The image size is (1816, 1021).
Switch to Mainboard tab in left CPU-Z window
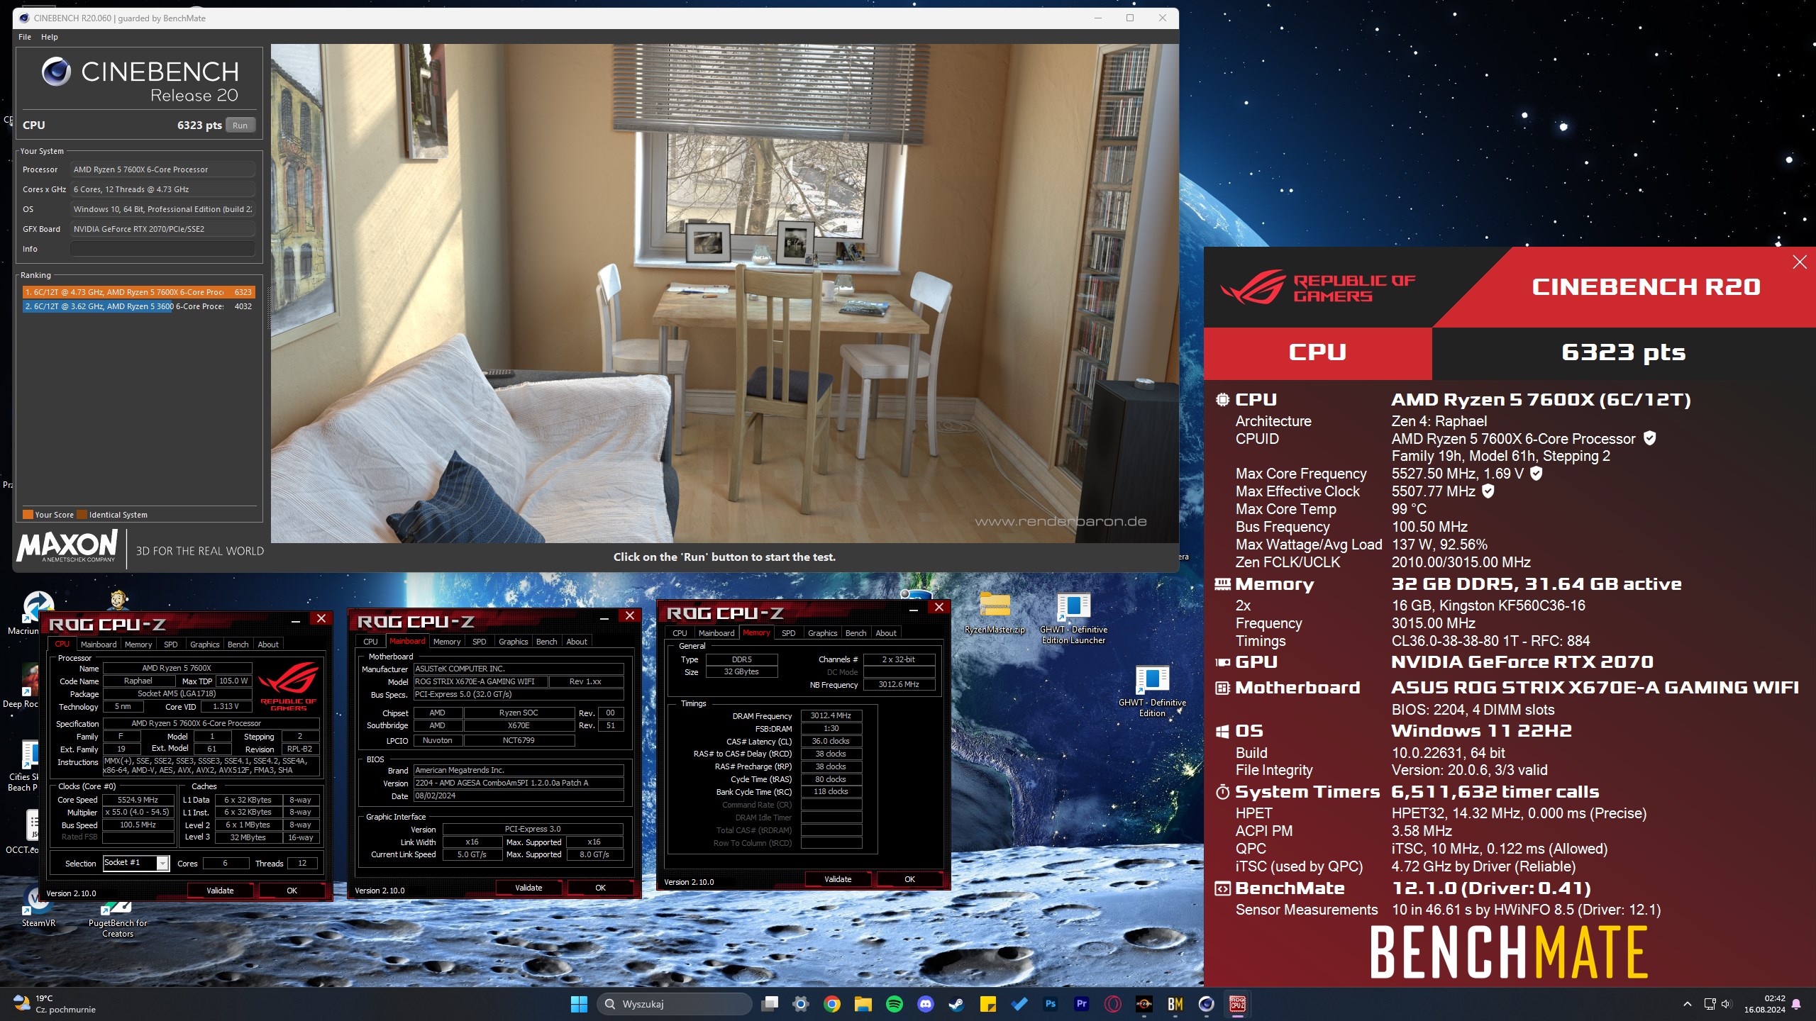pyautogui.click(x=99, y=645)
